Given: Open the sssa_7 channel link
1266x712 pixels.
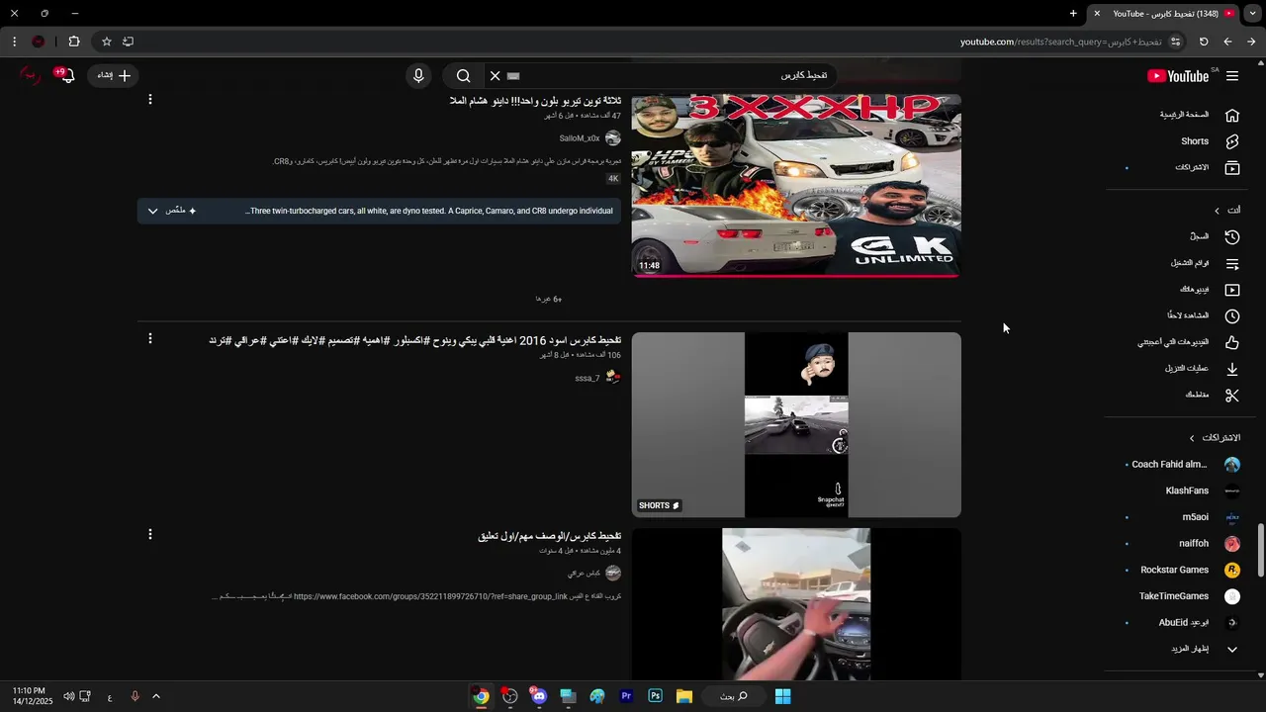Looking at the screenshot, I should coord(588,378).
